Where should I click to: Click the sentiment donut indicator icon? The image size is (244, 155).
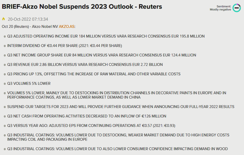point(237,8)
